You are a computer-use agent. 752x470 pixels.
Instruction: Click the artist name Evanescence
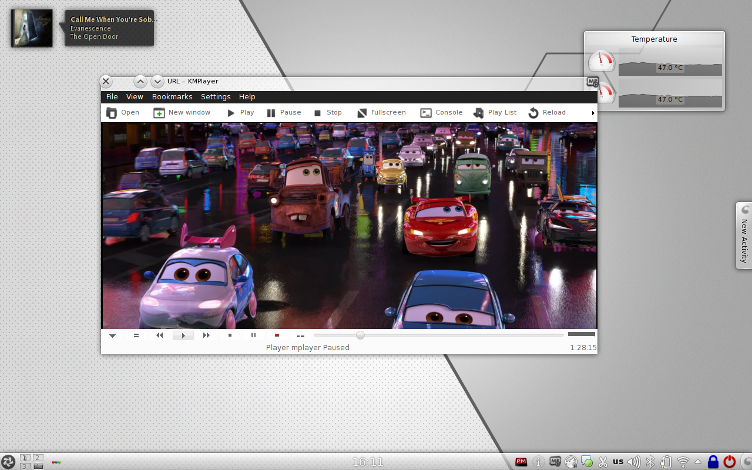(90, 28)
